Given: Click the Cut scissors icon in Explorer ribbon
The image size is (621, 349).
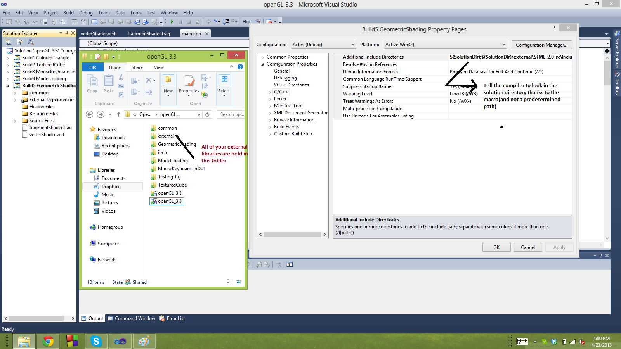Looking at the screenshot, I should coord(121,78).
